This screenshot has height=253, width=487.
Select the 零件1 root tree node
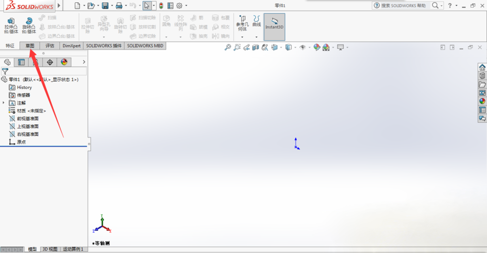(40, 80)
